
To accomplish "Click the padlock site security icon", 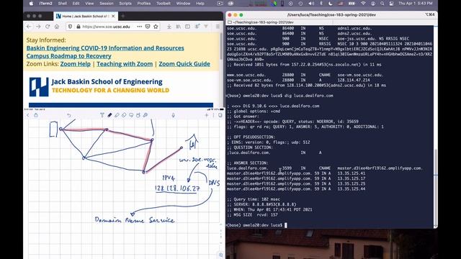I will 79,27.
